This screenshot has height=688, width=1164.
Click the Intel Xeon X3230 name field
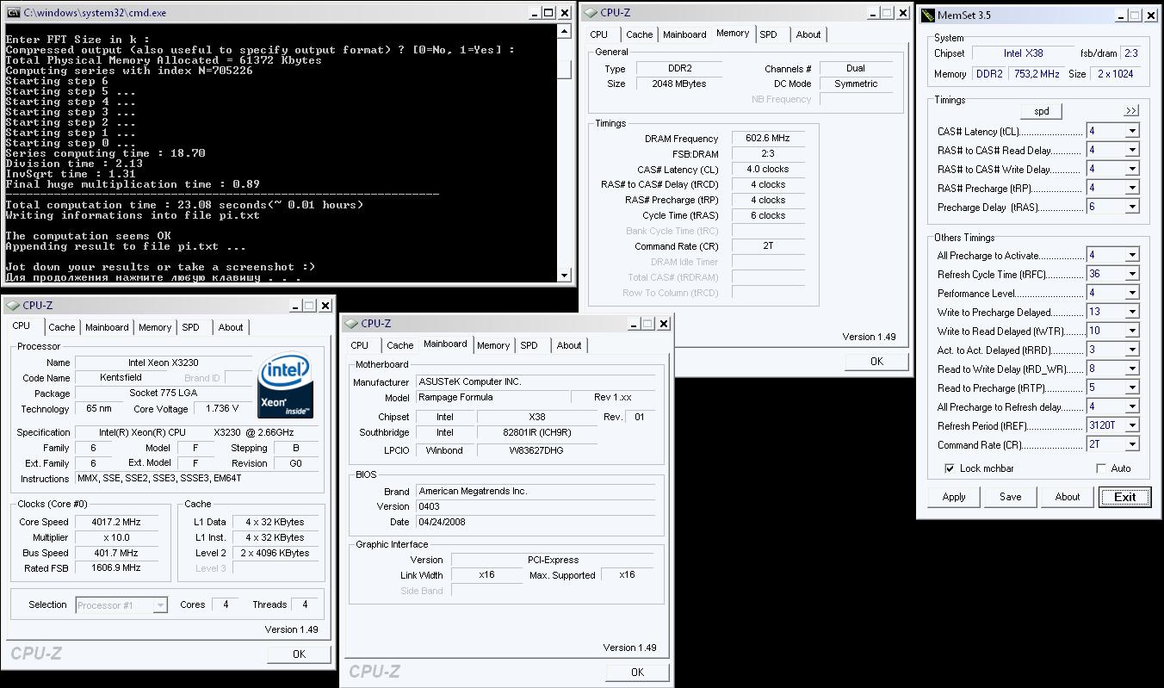[164, 363]
